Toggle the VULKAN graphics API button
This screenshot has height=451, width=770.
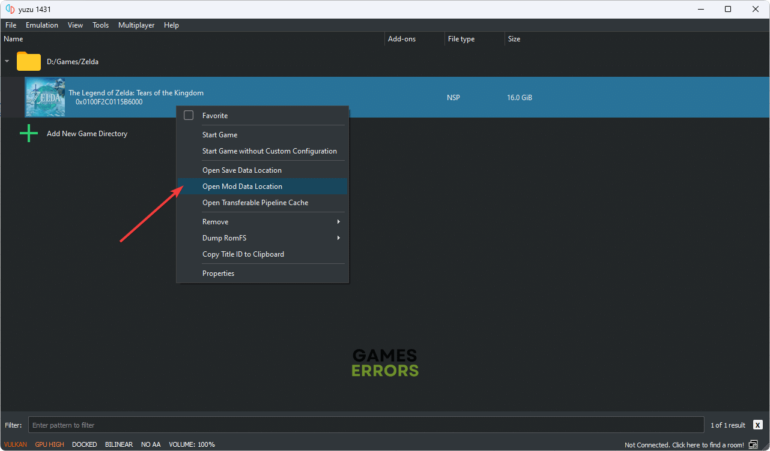[x=16, y=444]
